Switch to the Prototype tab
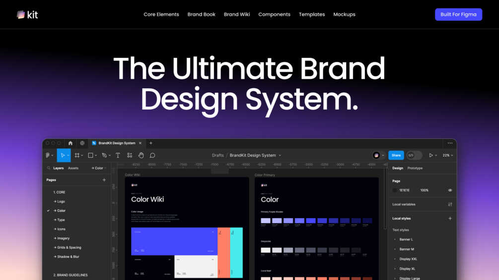The height and width of the screenshot is (280, 499). [415, 168]
